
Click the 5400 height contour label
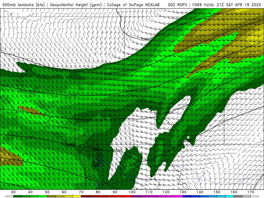[x=108, y=74]
